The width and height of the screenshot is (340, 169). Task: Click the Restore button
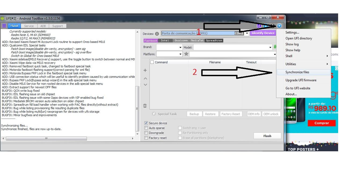[x=210, y=114]
